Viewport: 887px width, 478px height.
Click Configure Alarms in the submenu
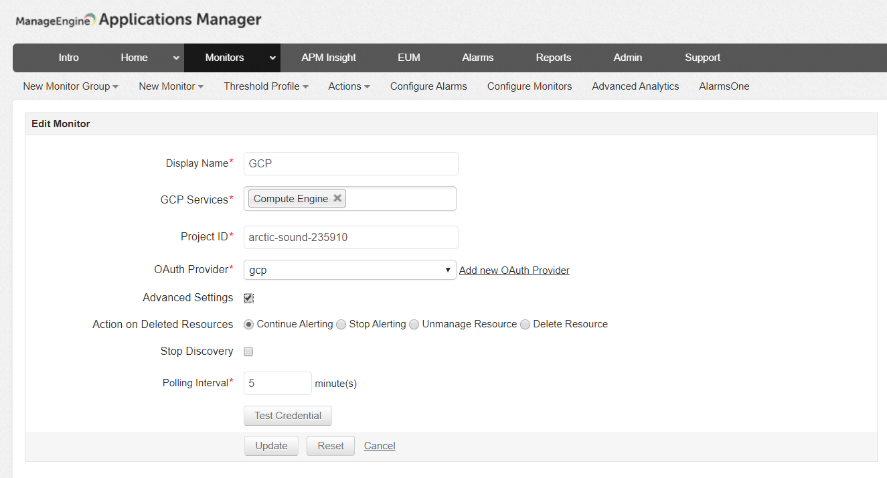point(429,86)
